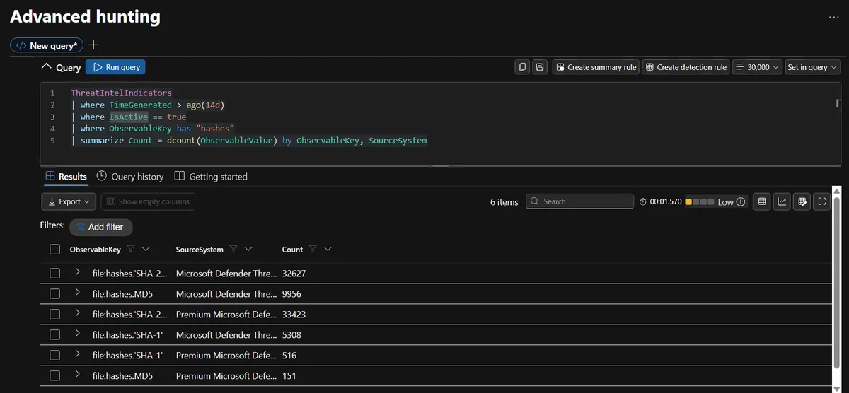Click the file:hashes.MD5 cell with Count 9956

(122, 293)
